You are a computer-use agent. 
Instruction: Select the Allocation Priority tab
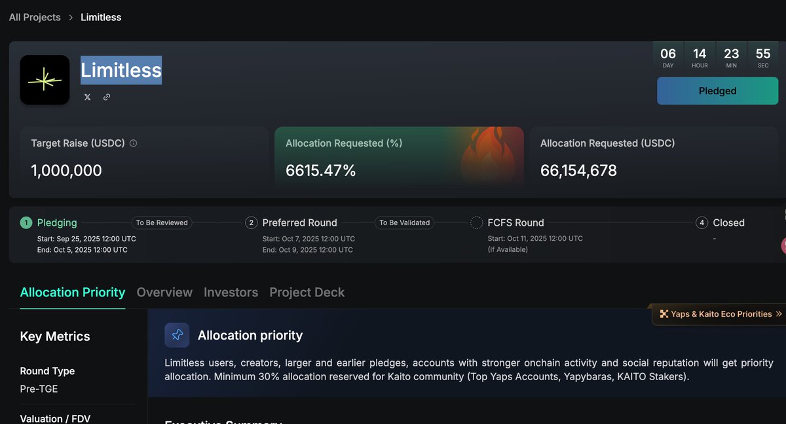[73, 292]
